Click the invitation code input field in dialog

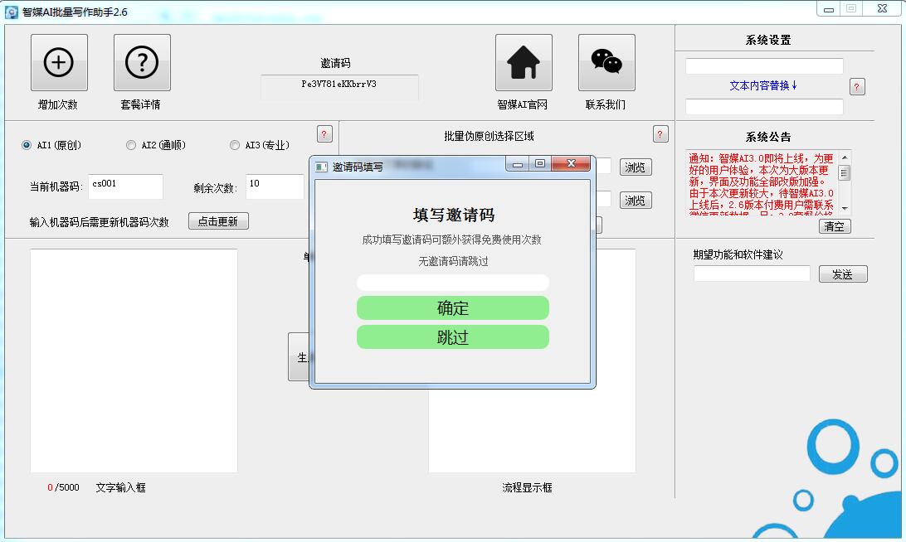tap(452, 283)
